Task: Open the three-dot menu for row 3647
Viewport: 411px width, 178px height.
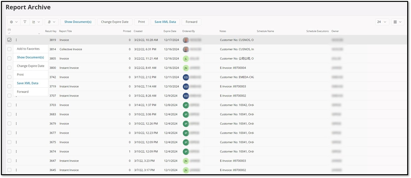Action: coord(16,161)
